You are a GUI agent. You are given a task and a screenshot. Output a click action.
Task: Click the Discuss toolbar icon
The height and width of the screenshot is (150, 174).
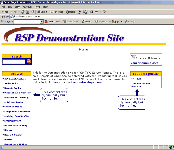point(104,12)
